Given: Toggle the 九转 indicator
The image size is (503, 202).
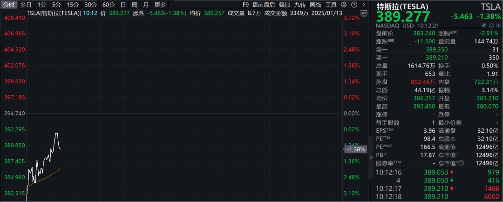Looking at the screenshot, I should coord(300,5).
